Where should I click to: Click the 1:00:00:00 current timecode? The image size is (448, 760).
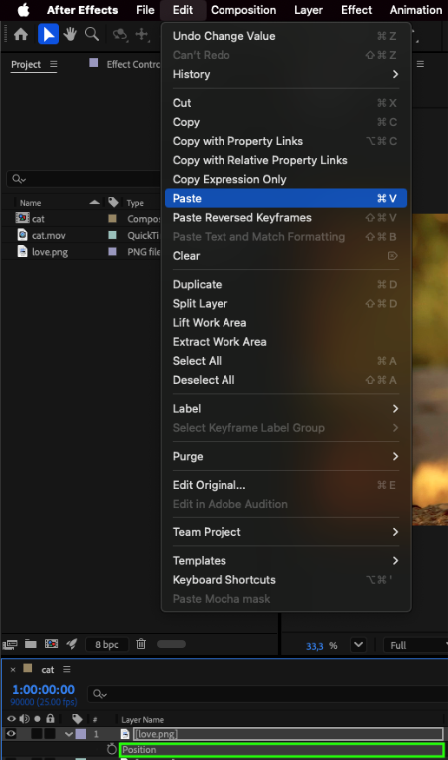43,690
